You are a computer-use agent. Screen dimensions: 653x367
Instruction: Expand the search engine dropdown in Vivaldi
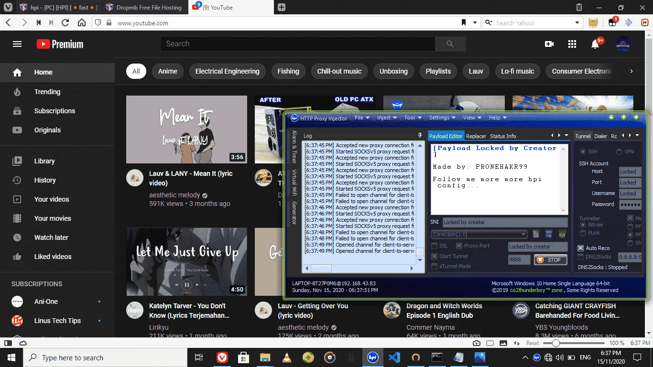(x=577, y=22)
